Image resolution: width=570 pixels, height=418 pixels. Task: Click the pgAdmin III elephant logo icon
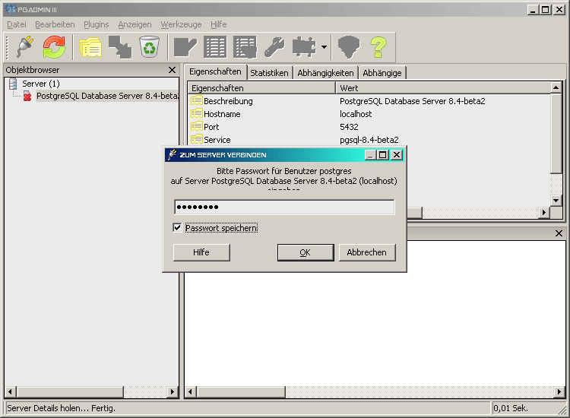coord(11,9)
